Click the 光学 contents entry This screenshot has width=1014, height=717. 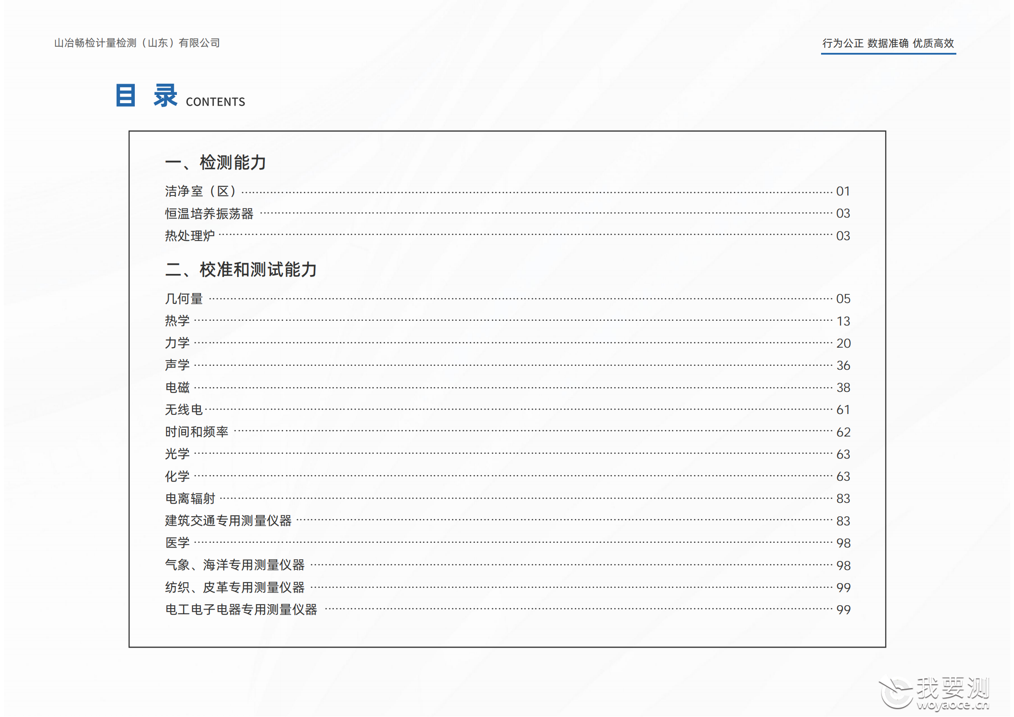[508, 454]
